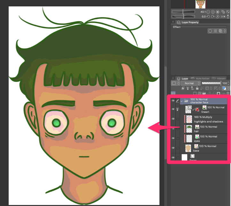The image size is (231, 206).
Task: Toggle the eyes layer checkbox
Action: pyautogui.click(x=178, y=138)
